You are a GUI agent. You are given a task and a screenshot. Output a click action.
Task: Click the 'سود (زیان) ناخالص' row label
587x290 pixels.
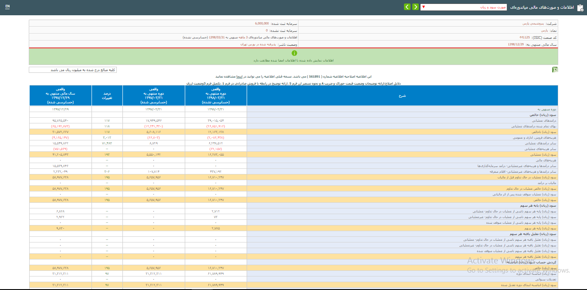pos(543,132)
